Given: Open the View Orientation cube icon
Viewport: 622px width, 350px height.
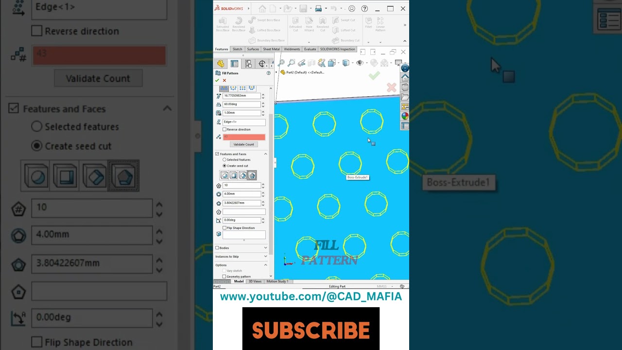Looking at the screenshot, I should click(332, 63).
